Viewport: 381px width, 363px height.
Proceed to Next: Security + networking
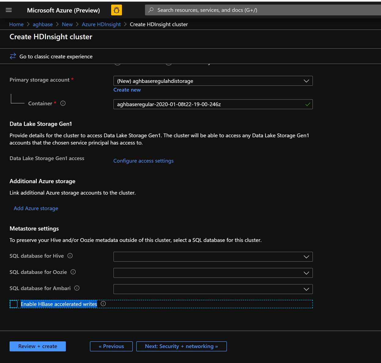pyautogui.click(x=181, y=346)
